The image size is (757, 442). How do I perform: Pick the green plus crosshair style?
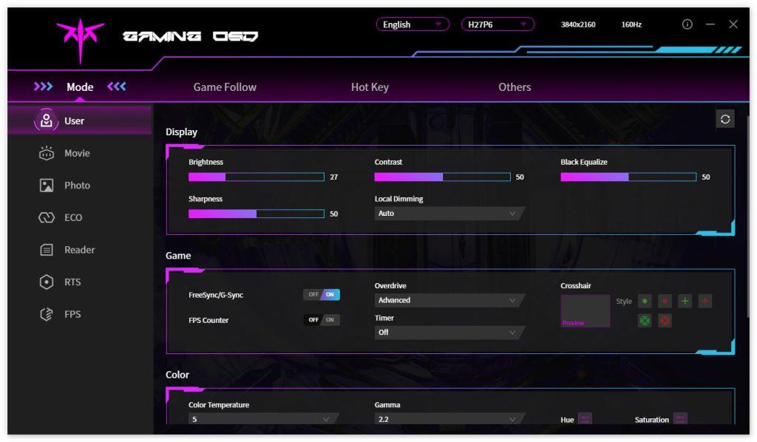pos(685,301)
